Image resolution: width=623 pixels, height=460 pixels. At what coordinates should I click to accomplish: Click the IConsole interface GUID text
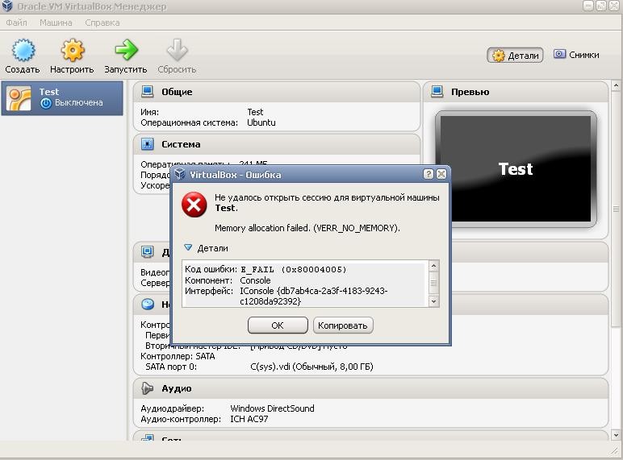point(313,296)
